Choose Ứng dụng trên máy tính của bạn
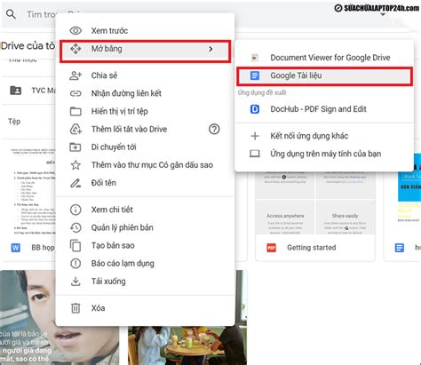 coord(324,154)
